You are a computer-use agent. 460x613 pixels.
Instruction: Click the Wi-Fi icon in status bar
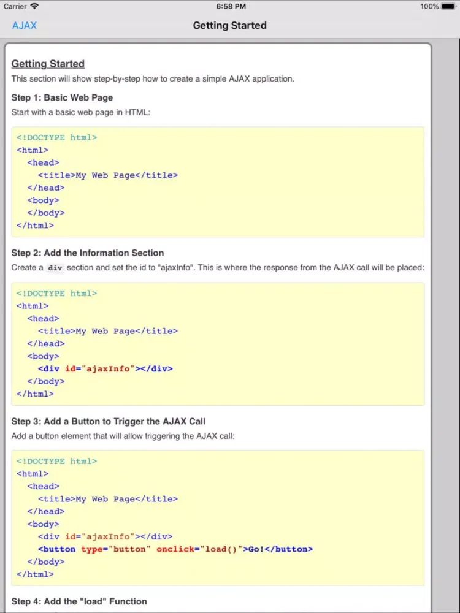(34, 6)
